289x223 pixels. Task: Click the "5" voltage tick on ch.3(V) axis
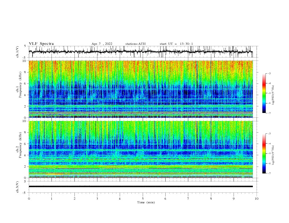pos(25,181)
